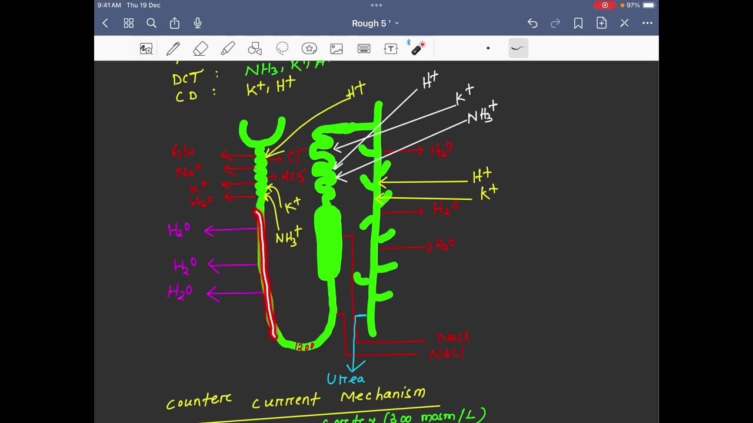Select the Lasso selection tool

[x=282, y=48]
